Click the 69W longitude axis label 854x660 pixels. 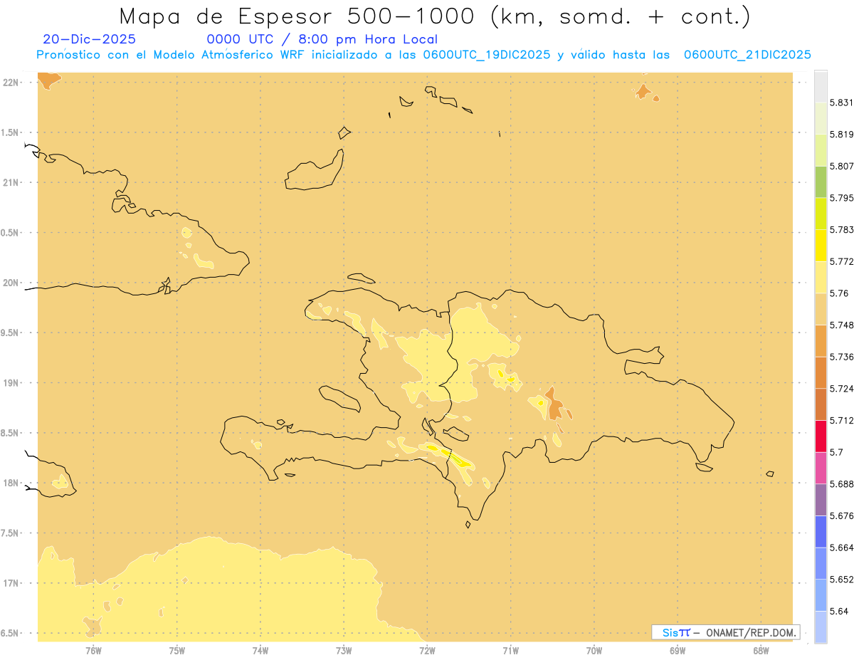tap(678, 650)
